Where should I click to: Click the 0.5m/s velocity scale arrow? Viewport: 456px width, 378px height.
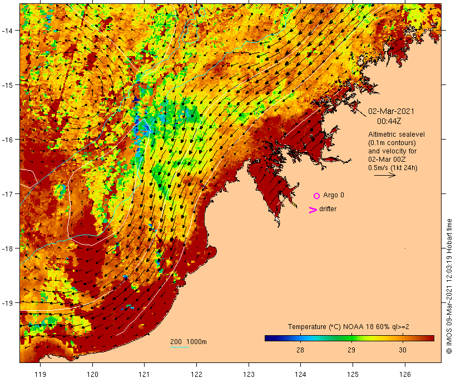click(385, 175)
